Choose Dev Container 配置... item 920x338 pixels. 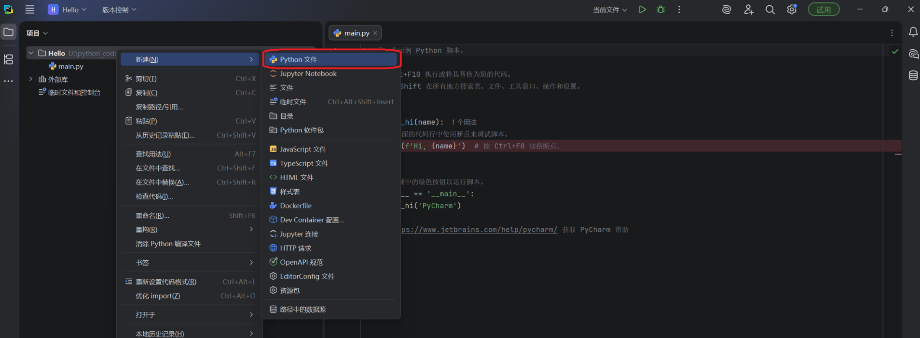(331, 220)
